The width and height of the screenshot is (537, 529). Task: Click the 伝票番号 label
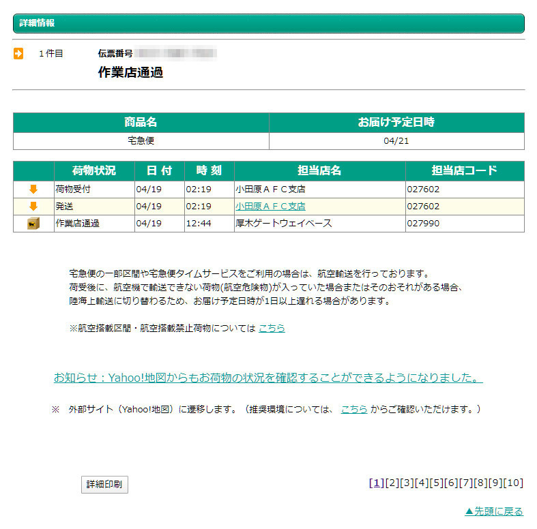pos(115,53)
